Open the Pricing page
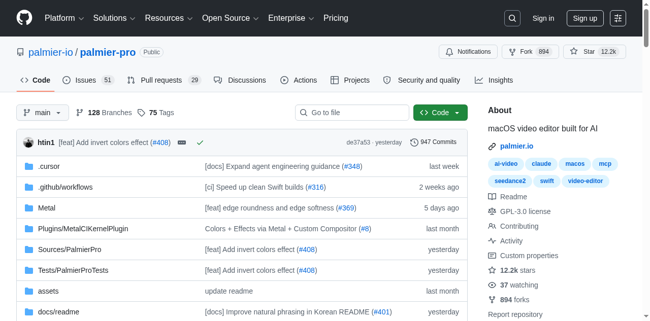 (336, 18)
